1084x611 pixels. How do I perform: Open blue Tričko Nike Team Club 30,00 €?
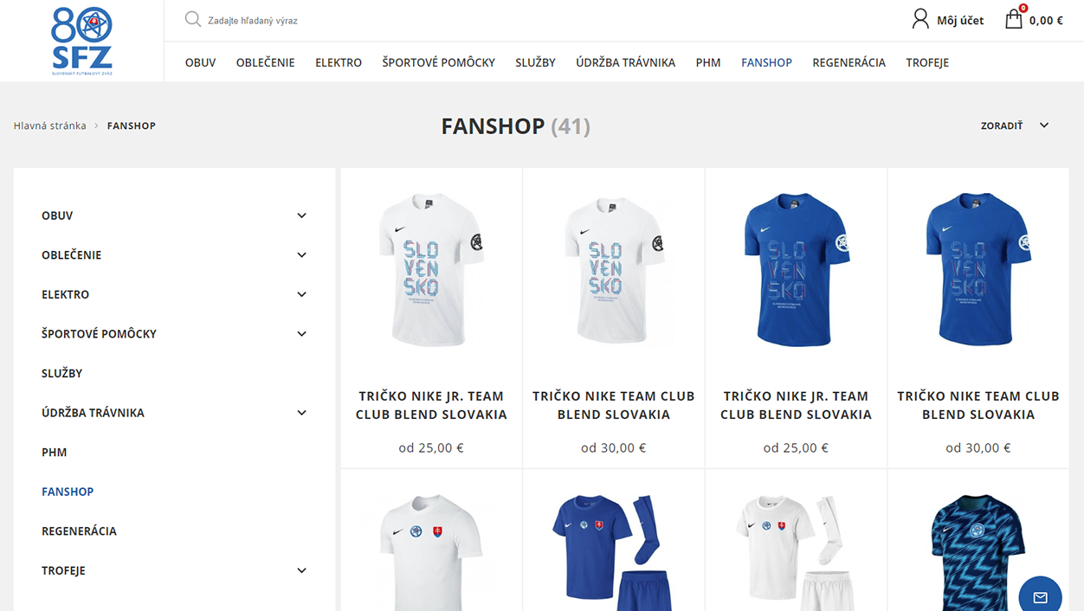pyautogui.click(x=978, y=269)
